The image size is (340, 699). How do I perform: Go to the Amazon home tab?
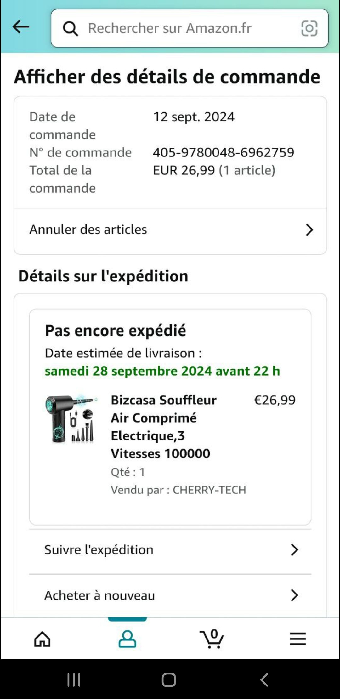tap(42, 639)
